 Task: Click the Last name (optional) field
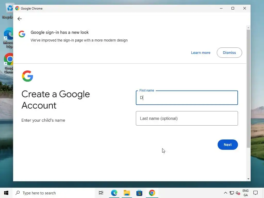point(187,118)
